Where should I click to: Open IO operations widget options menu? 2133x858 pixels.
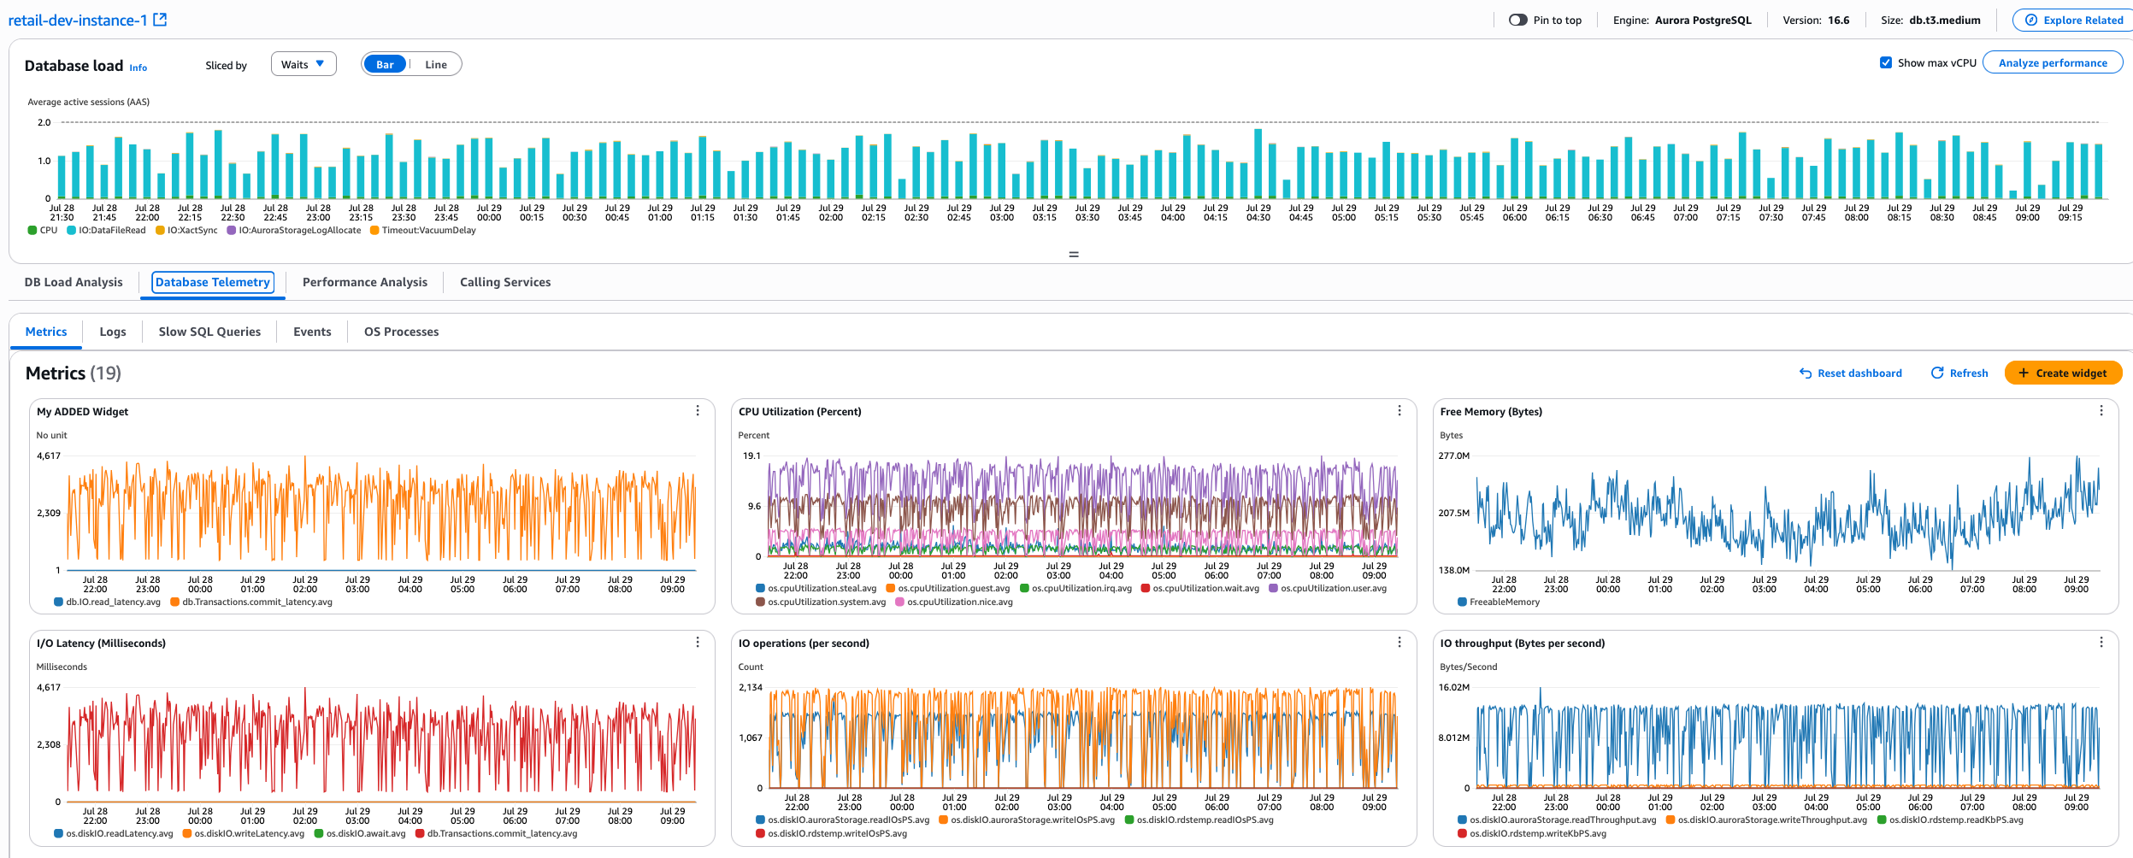pyautogui.click(x=1399, y=643)
